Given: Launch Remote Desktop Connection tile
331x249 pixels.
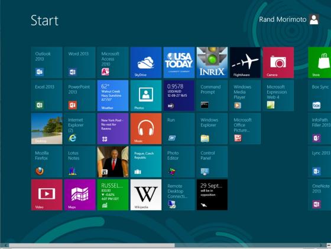Looking at the screenshot, I should [179, 195].
